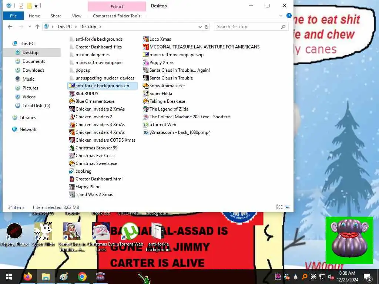Expand the ribbon with the chevron
Viewport: 379px width, 284px height.
point(281,16)
